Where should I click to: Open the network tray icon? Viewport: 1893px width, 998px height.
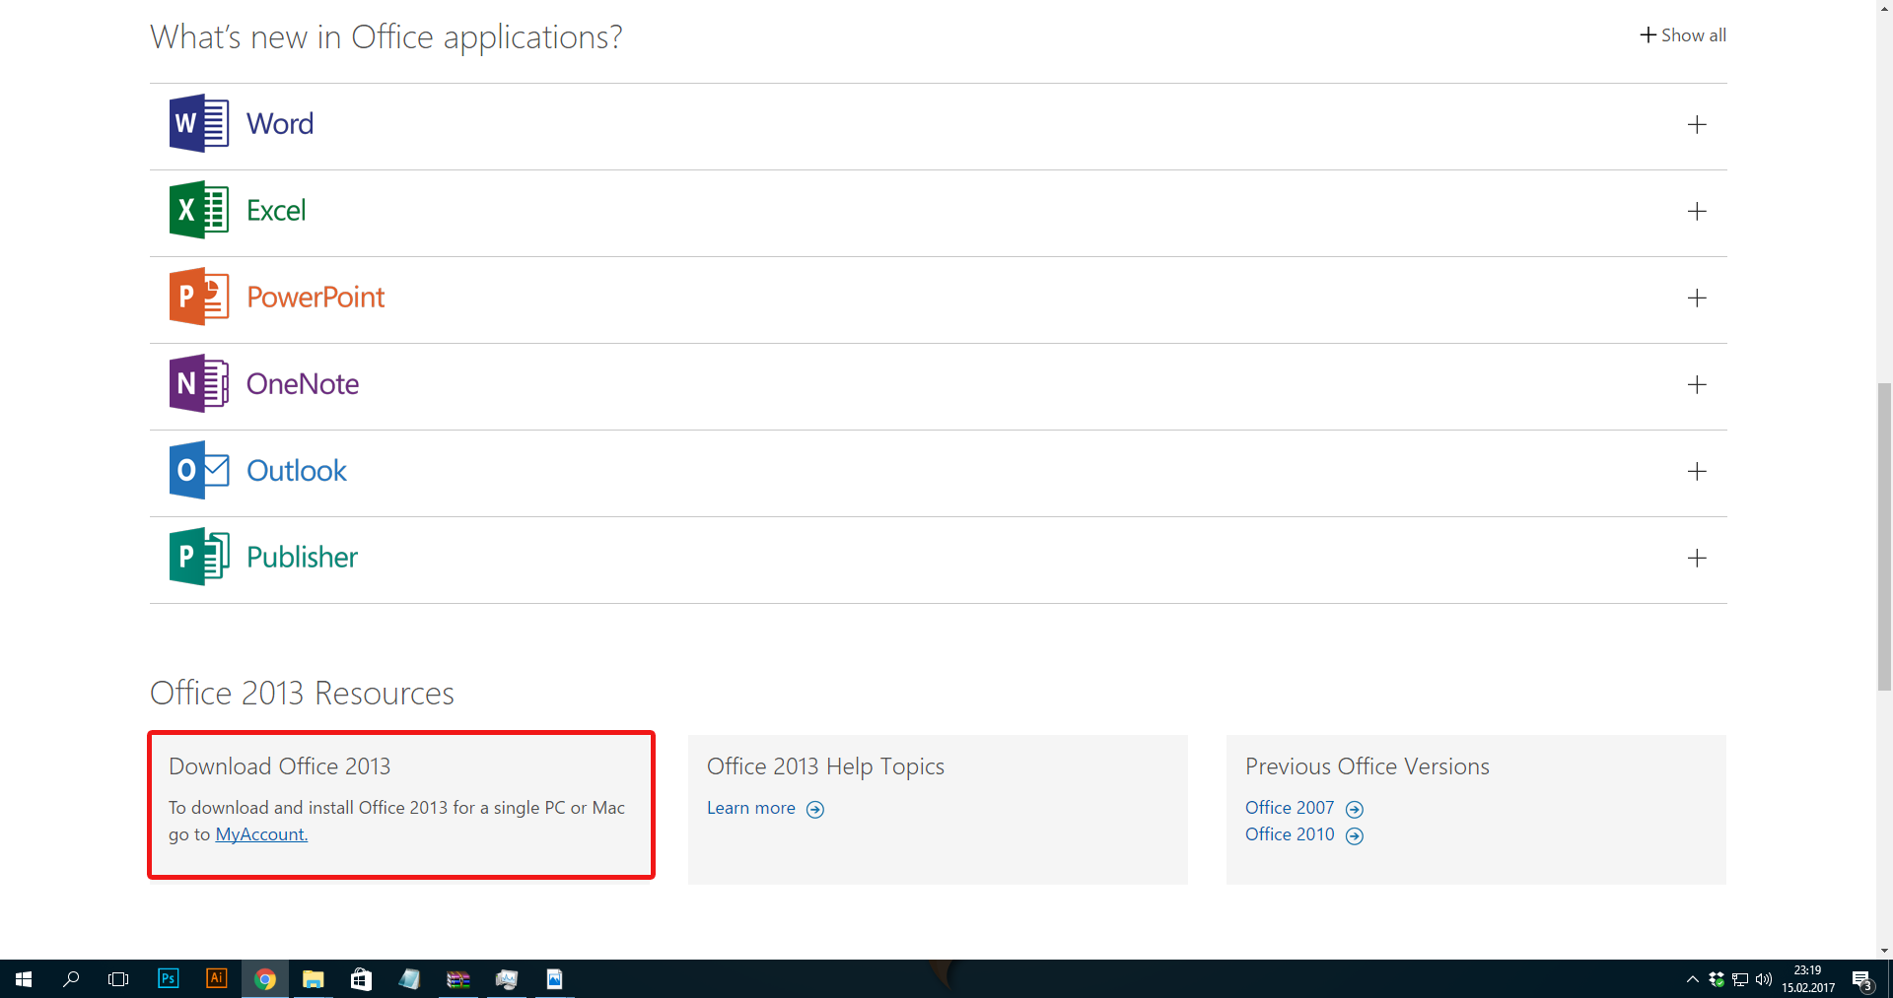click(x=1740, y=979)
